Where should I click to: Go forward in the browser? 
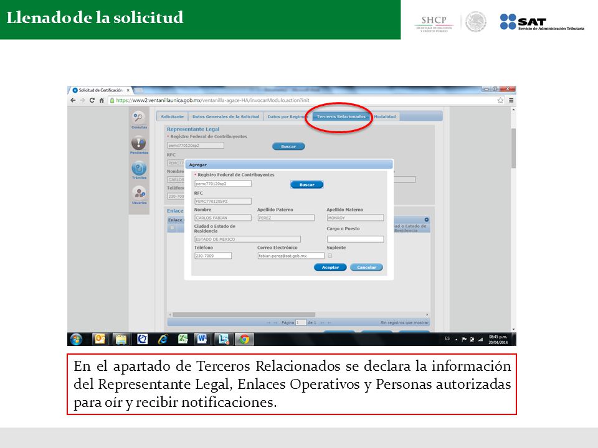click(x=82, y=100)
